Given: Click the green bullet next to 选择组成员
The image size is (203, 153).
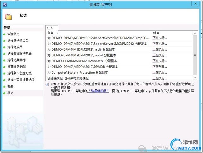Looking at the screenshot, I should coord(4,47).
